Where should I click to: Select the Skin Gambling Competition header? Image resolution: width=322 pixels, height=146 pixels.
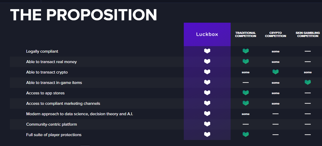(308, 34)
